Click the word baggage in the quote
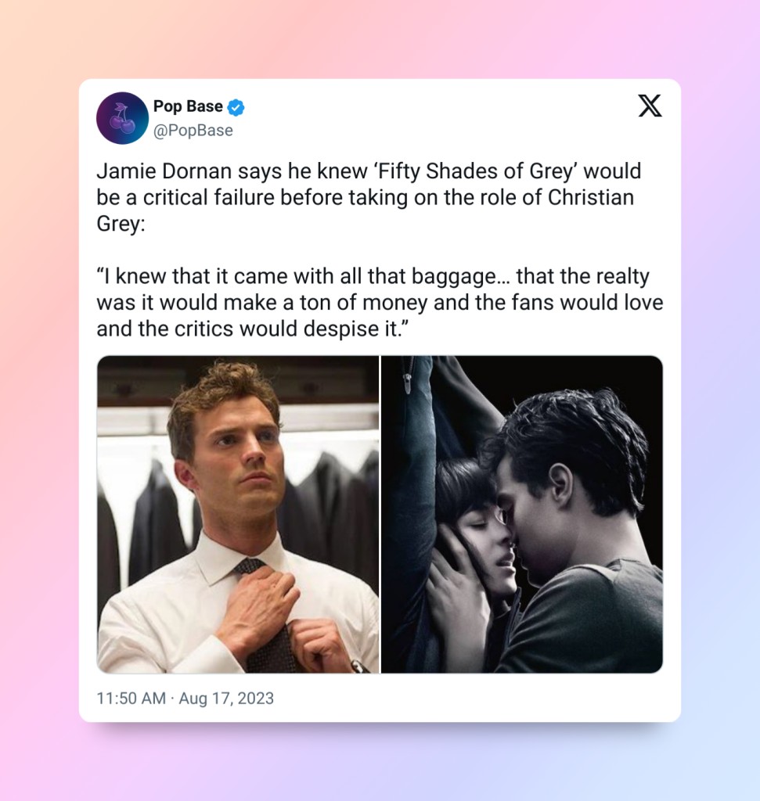The height and width of the screenshot is (801, 760). point(461,277)
